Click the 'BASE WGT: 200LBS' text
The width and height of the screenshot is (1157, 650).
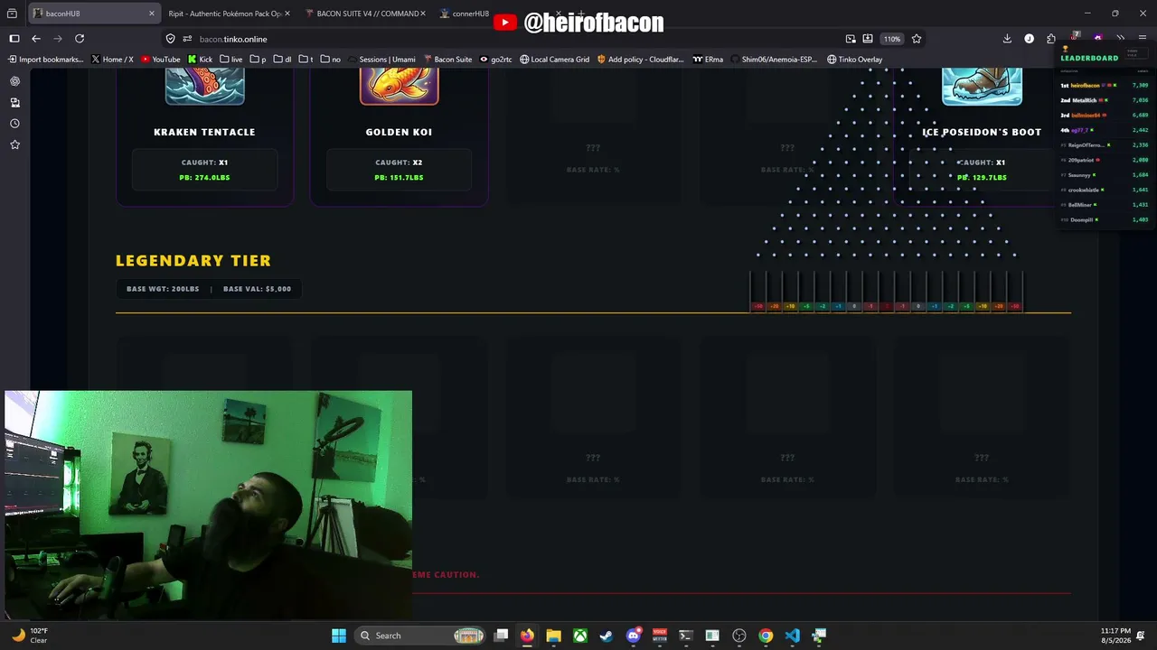coord(163,289)
